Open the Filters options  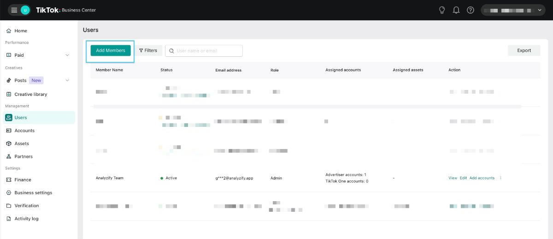148,51
